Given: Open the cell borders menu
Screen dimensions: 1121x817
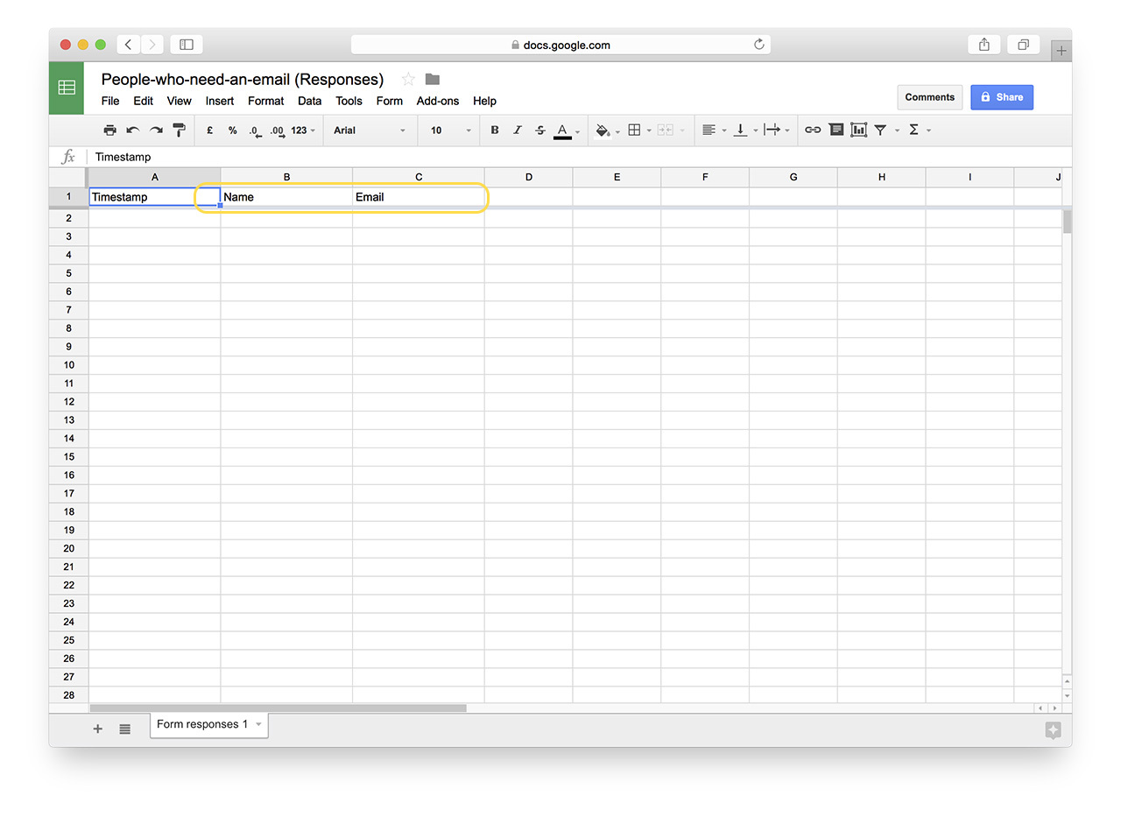Looking at the screenshot, I should click(639, 130).
